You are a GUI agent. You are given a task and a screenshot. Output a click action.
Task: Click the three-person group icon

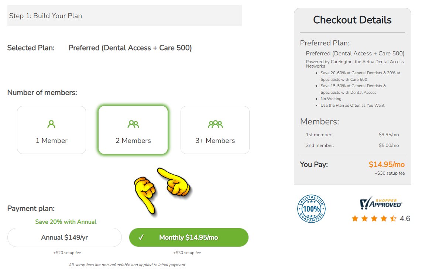215,124
